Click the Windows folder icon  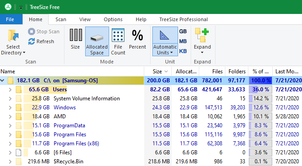(x=18, y=108)
